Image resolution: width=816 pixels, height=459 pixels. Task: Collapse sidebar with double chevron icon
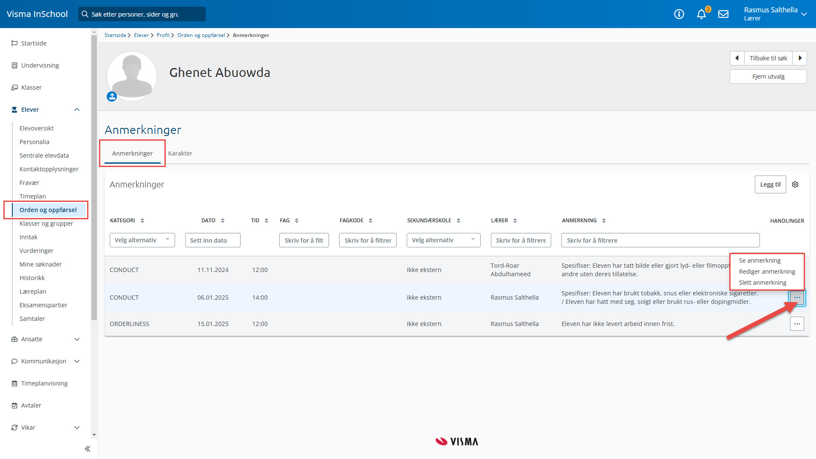point(88,449)
